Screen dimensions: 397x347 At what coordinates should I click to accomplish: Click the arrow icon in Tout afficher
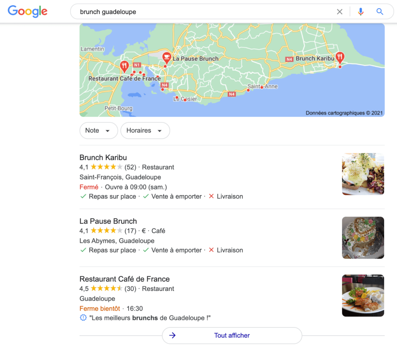[173, 335]
